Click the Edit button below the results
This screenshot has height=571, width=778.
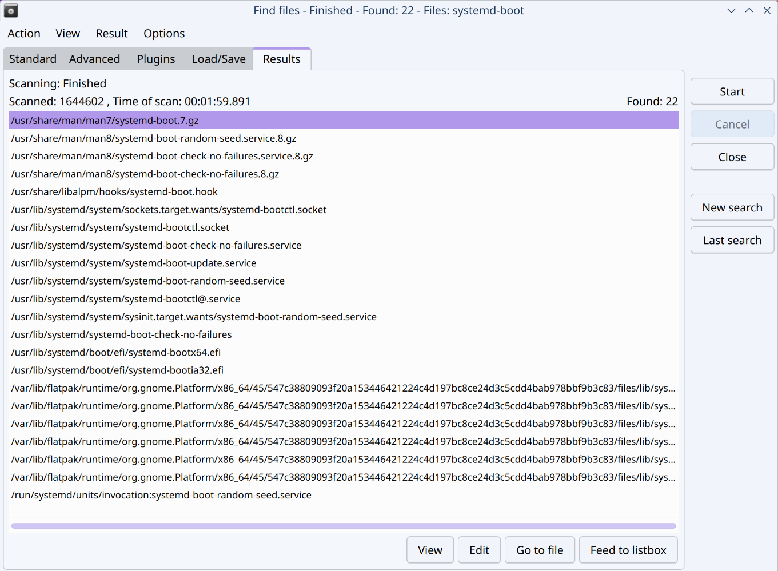479,550
